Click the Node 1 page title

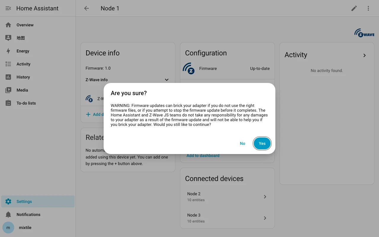click(110, 8)
